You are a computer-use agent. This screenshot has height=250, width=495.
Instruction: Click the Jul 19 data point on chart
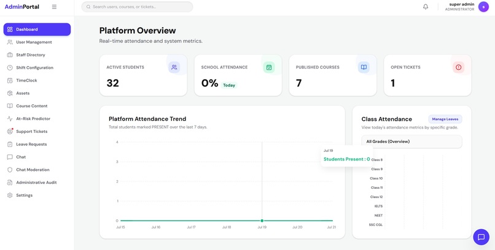262,221
